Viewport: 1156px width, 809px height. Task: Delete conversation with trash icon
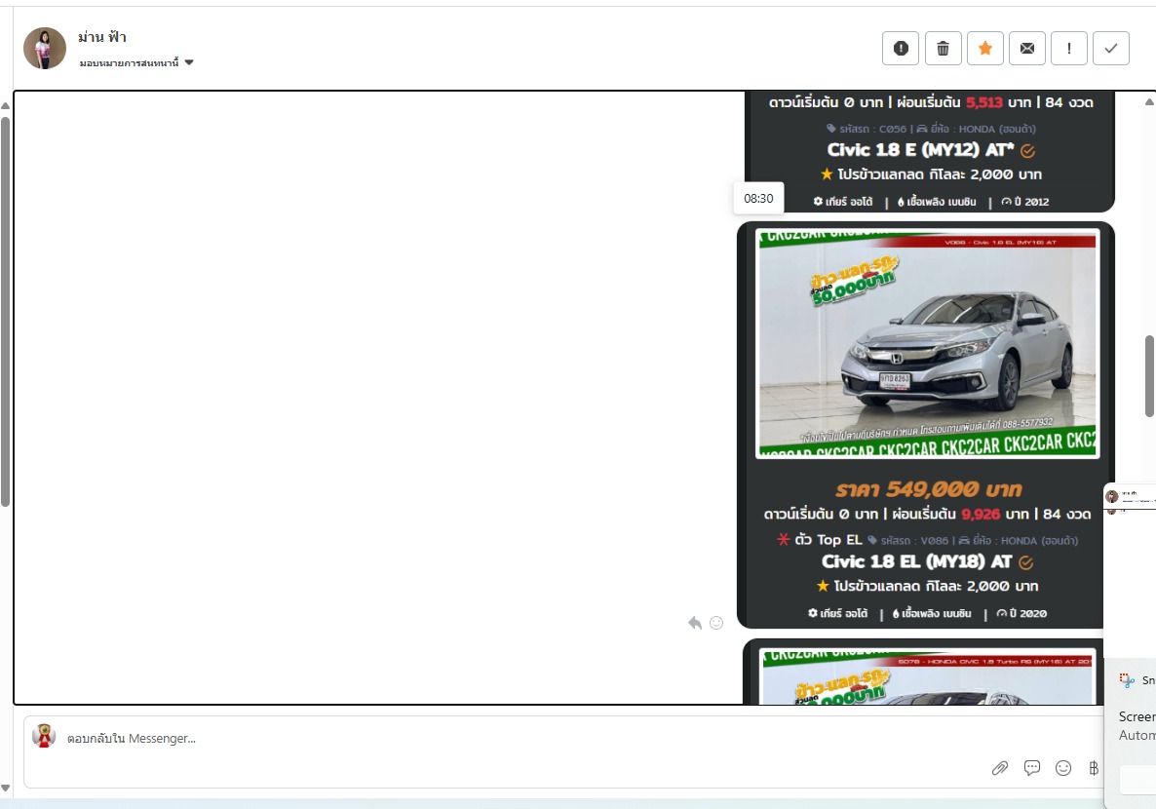coord(943,49)
